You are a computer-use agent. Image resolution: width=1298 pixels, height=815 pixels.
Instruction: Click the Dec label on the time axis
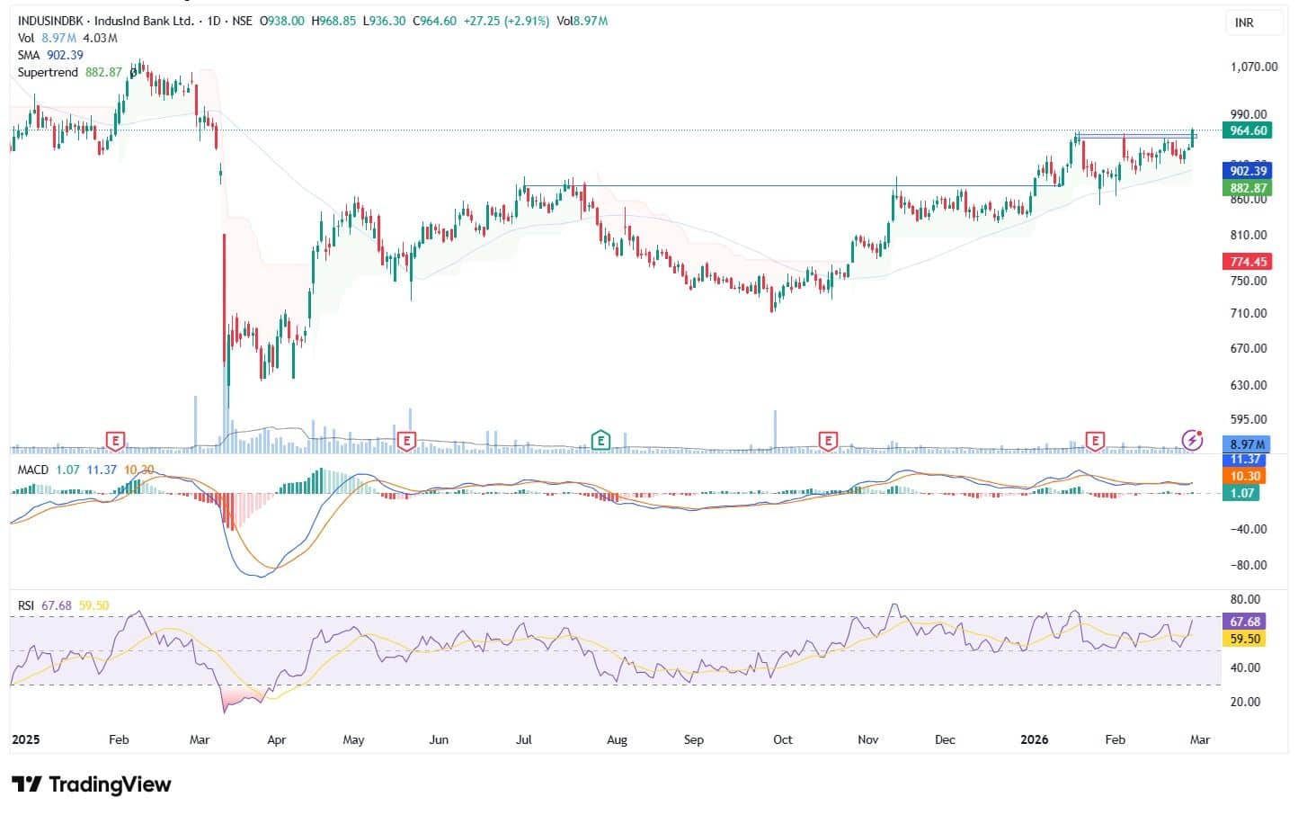[x=945, y=739]
